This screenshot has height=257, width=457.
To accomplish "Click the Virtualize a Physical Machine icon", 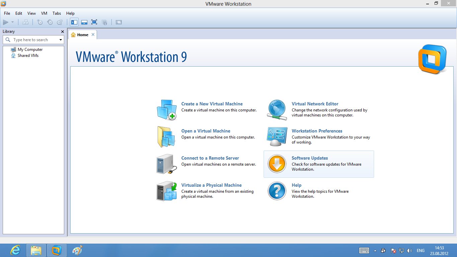I will coord(167,191).
